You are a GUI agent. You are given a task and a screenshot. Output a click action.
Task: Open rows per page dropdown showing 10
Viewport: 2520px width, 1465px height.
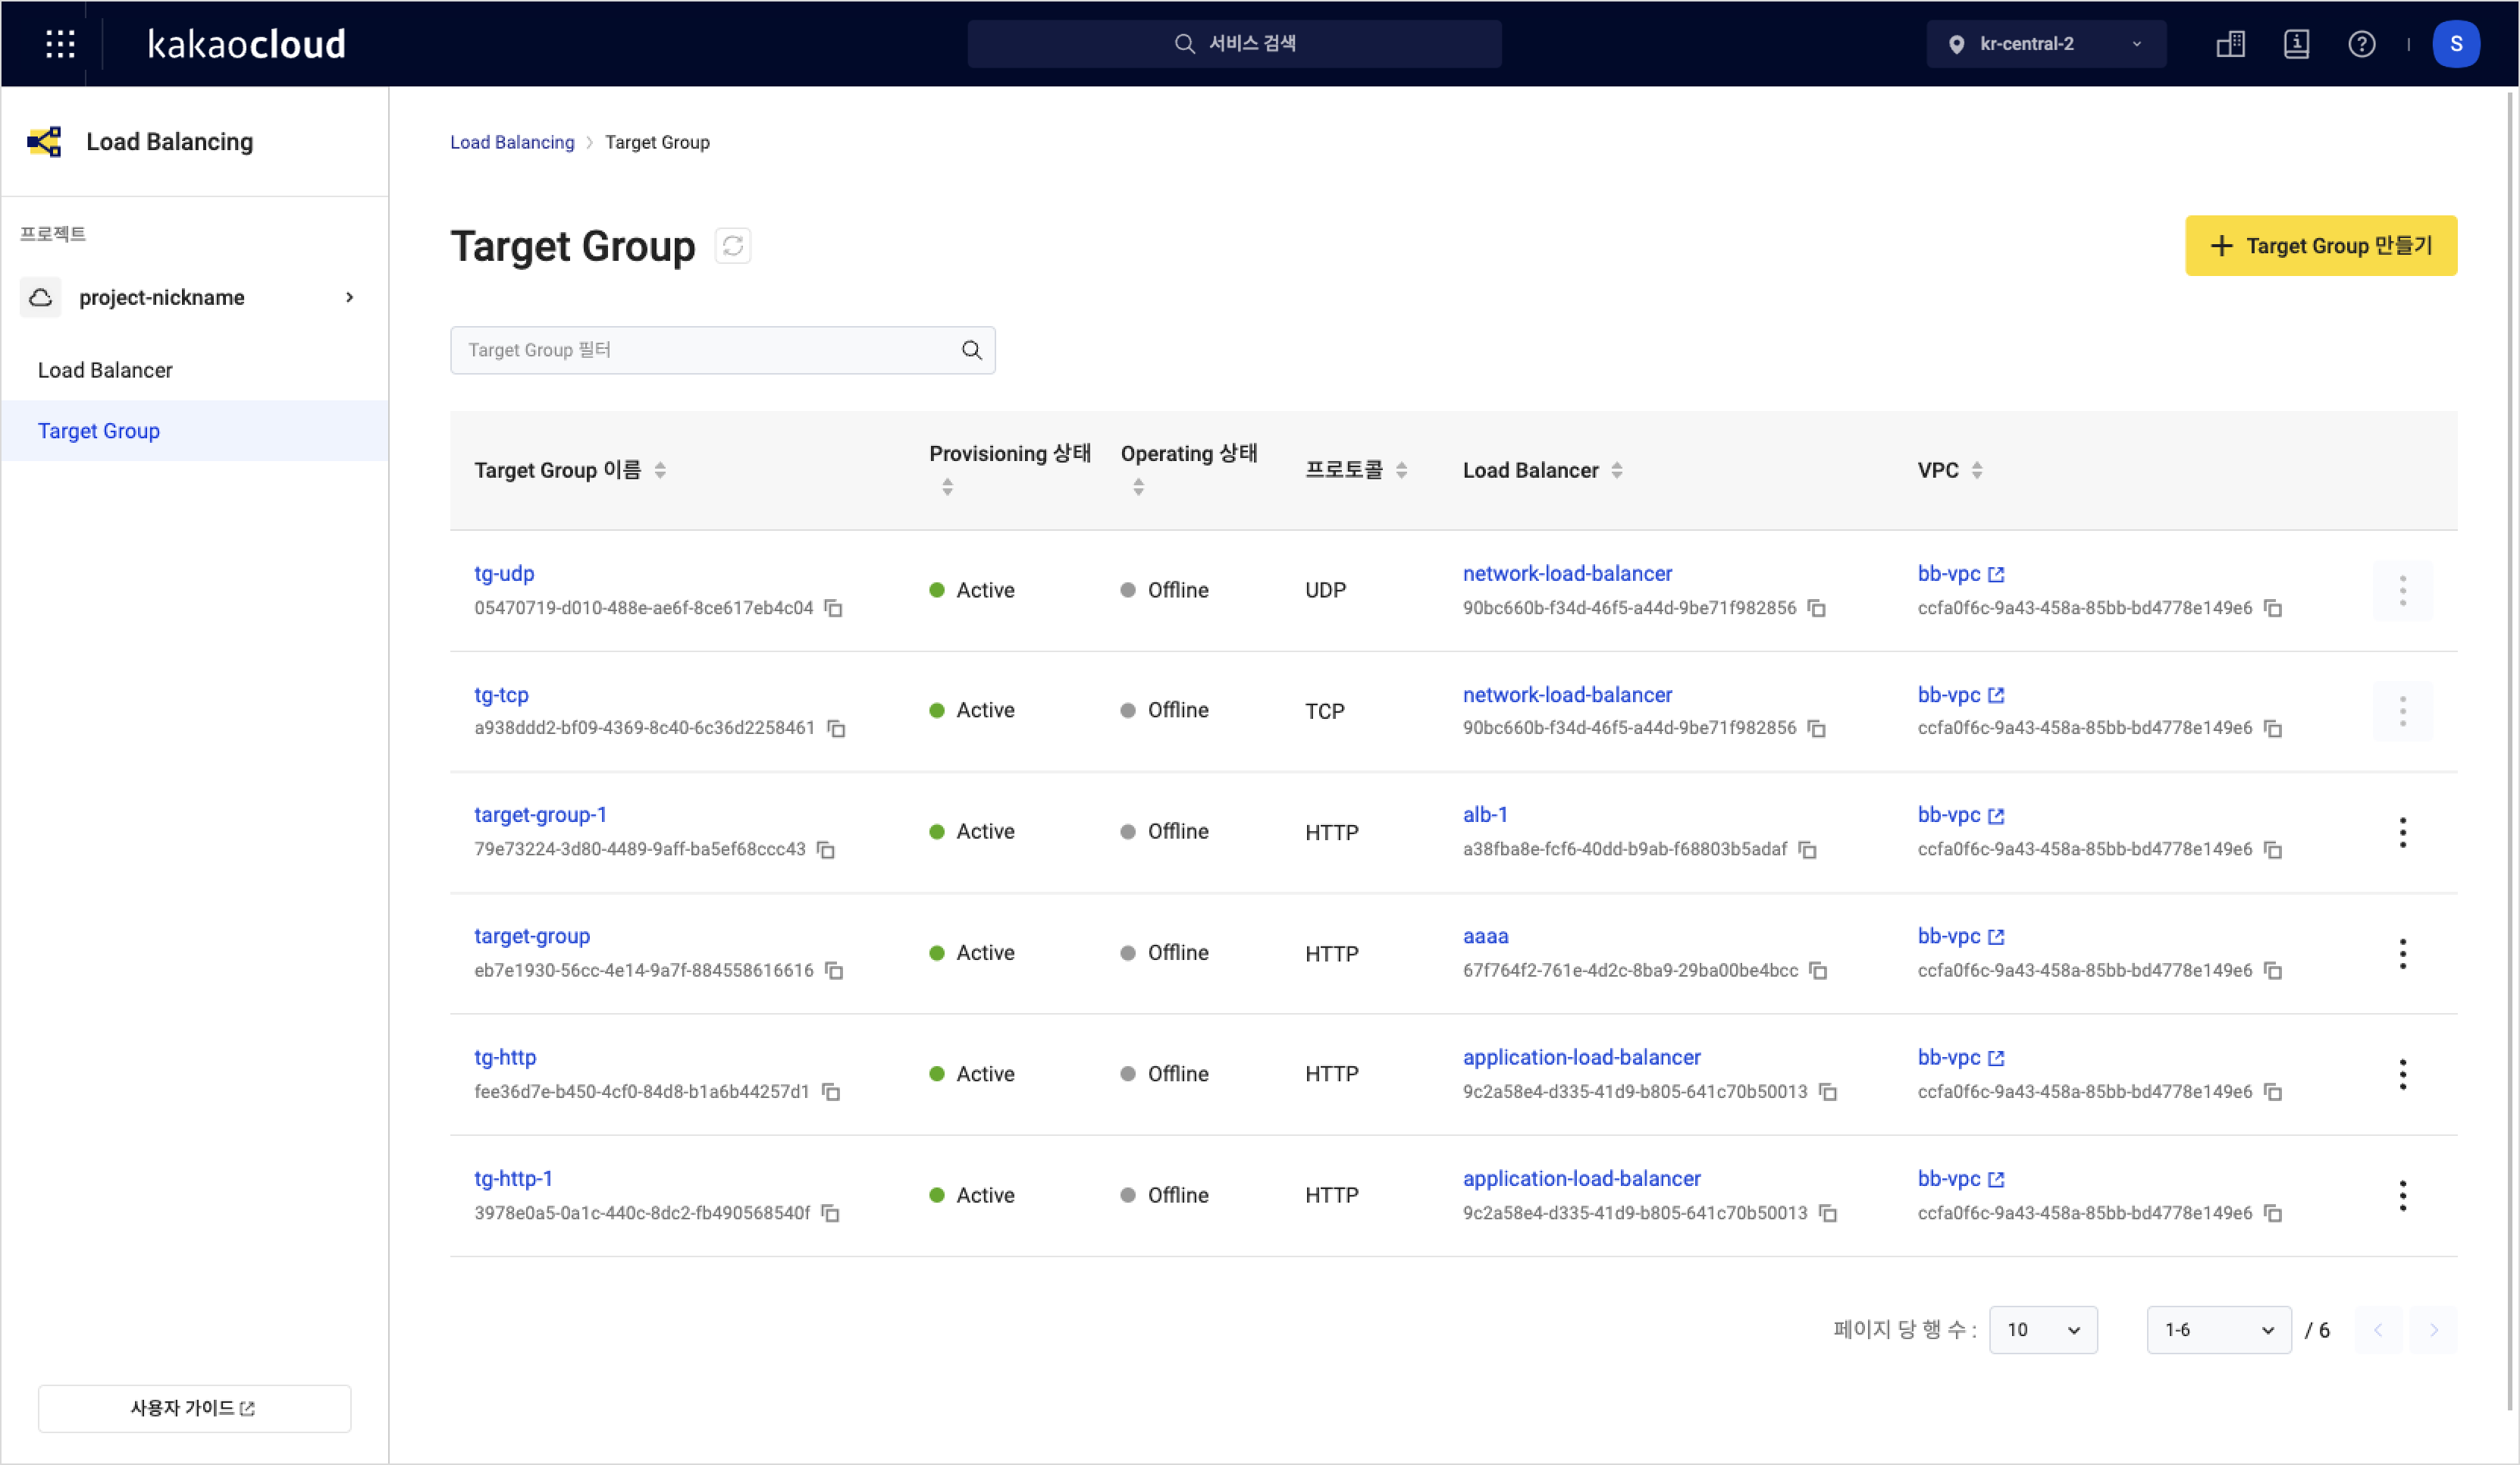[2043, 1329]
